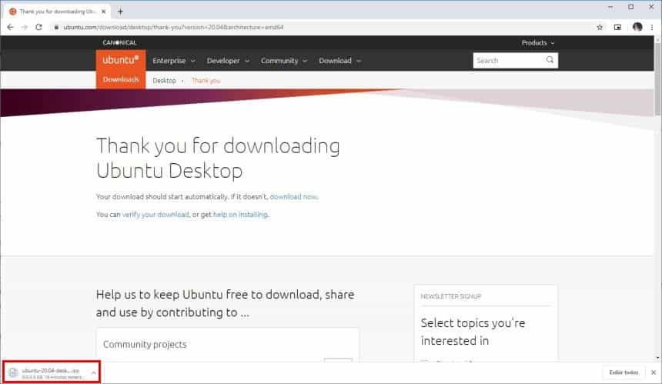The image size is (662, 384).
Task: Expand the Products dropdown
Action: (x=538, y=42)
